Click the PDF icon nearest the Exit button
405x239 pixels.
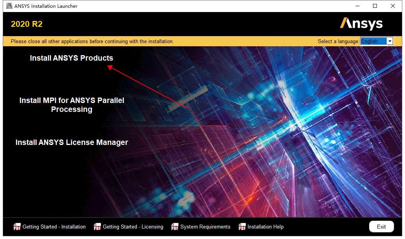242,227
